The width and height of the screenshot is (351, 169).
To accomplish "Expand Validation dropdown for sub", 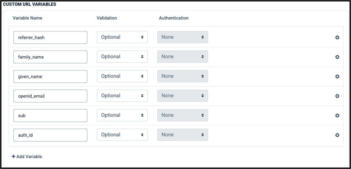I will 122,115.
